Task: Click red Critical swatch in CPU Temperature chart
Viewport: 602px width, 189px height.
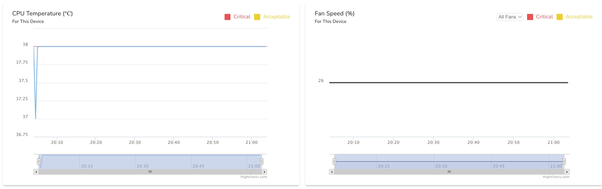Action: pos(228,17)
